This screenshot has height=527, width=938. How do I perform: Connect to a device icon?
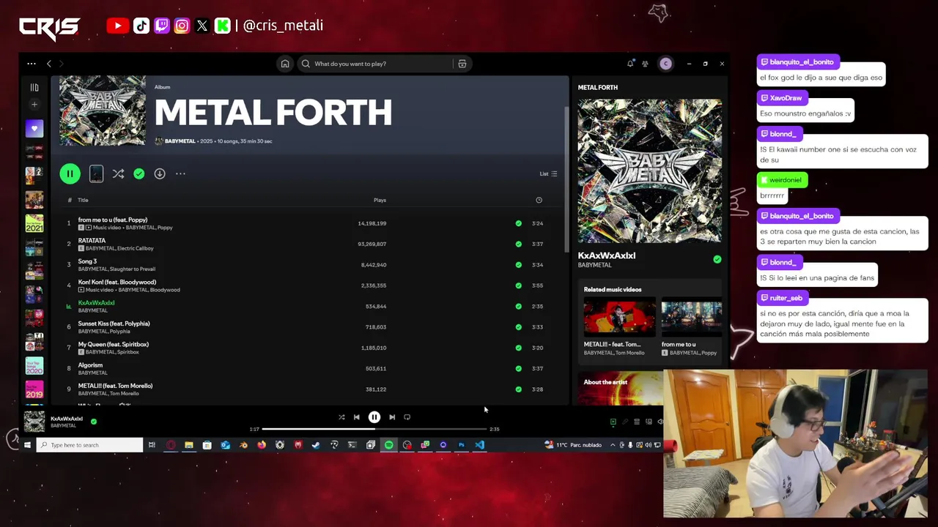(x=649, y=422)
